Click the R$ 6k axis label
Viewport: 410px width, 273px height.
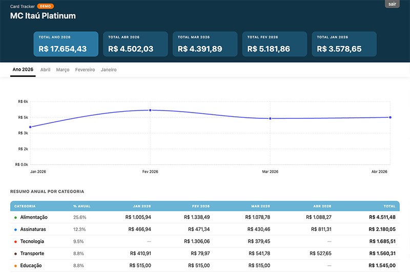click(x=23, y=101)
